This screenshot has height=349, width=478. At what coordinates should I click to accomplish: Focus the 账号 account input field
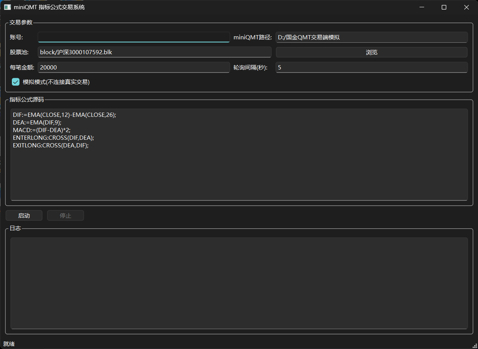pos(134,37)
